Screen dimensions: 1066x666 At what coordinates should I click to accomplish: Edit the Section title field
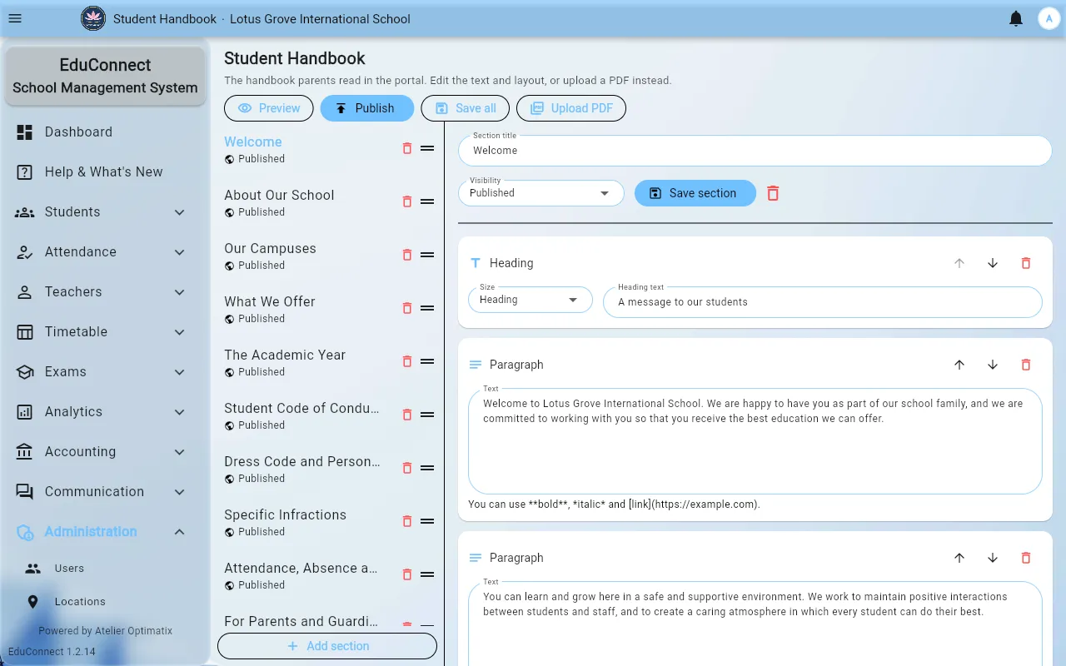[755, 151]
